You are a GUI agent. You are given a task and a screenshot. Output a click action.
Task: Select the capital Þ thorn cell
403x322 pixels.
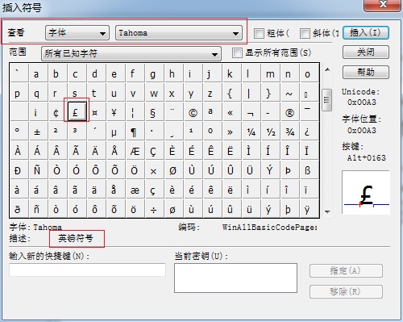tap(289, 169)
